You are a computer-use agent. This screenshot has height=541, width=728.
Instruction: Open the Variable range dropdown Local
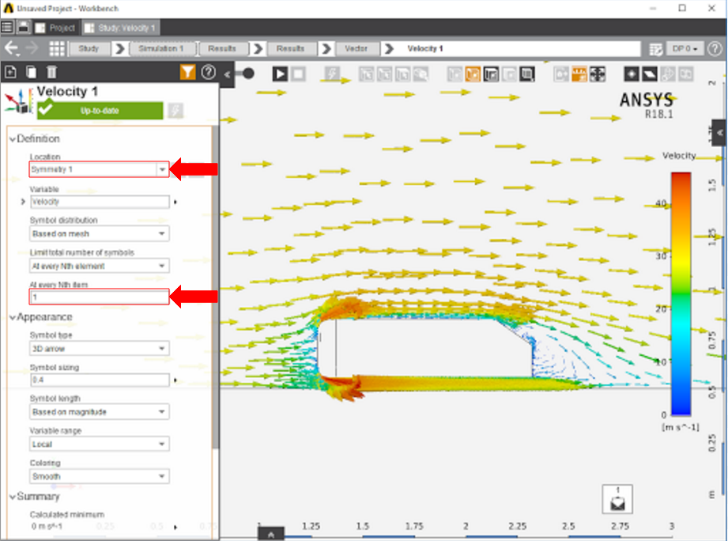coord(100,444)
